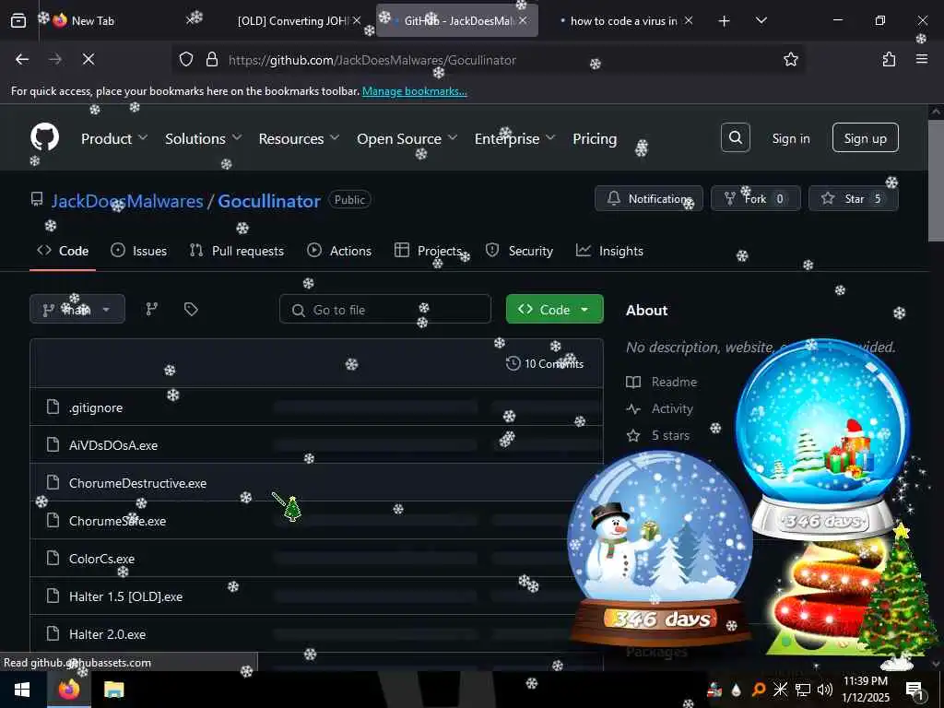Viewport: 944px width, 708px height.
Task: Open the ChorumeDestructive.exe file
Action: click(137, 483)
